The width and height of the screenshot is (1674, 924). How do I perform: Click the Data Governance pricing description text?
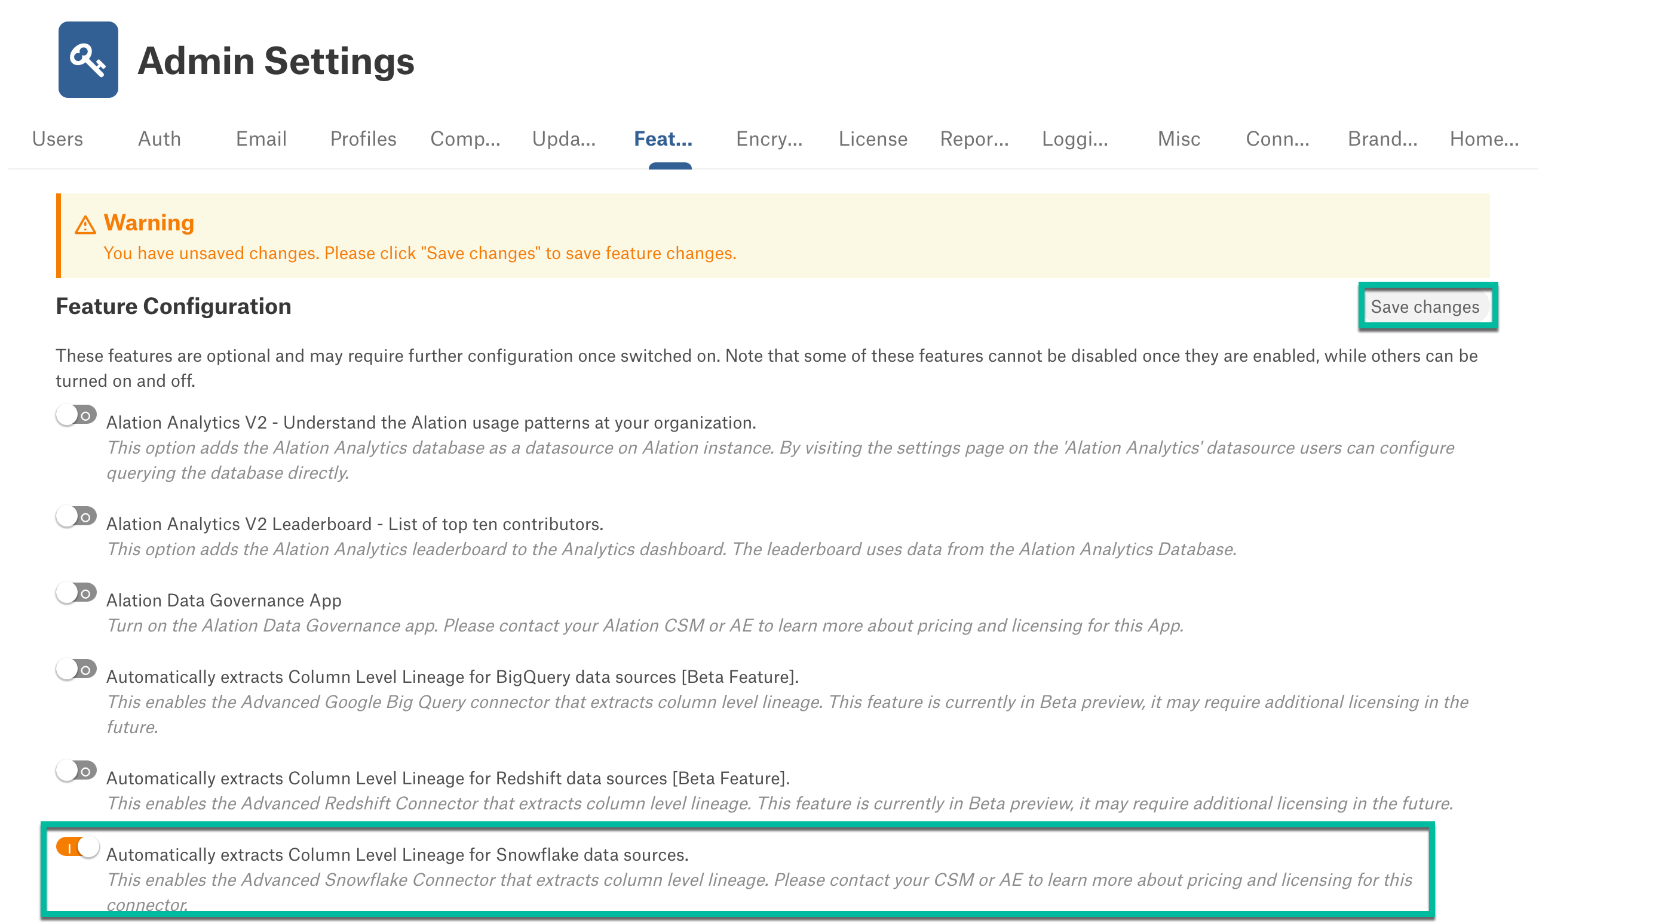click(x=645, y=626)
